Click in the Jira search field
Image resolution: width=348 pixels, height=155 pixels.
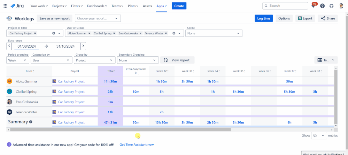coord(285,6)
